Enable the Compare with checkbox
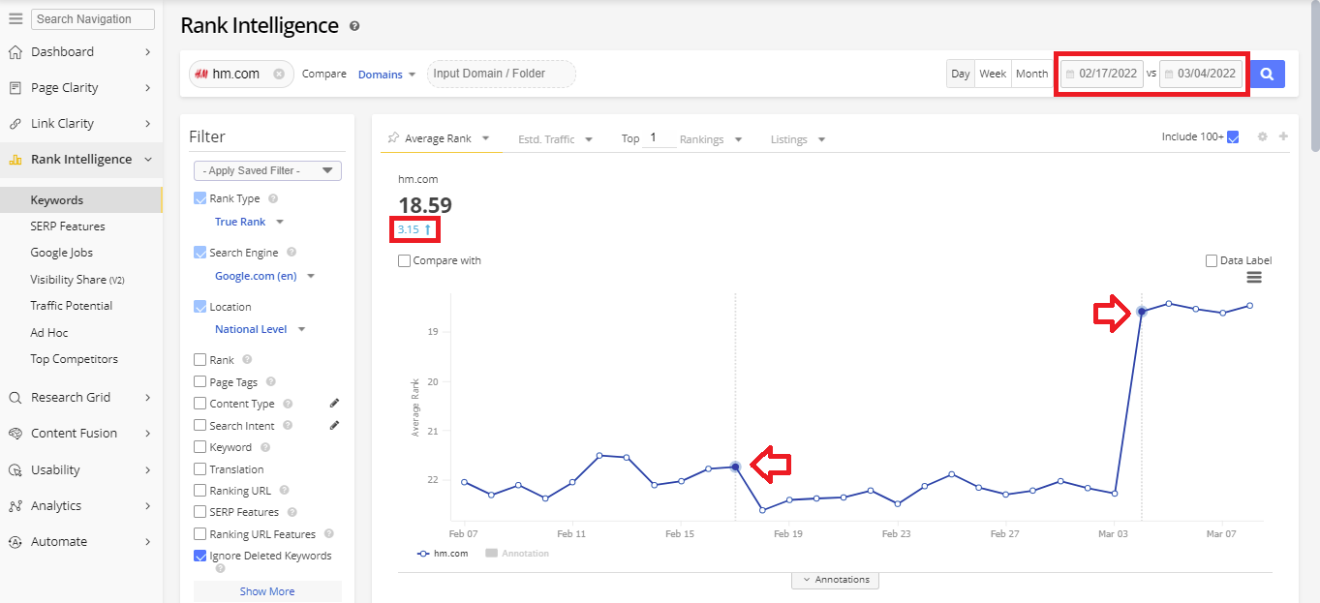This screenshot has width=1320, height=603. point(404,260)
